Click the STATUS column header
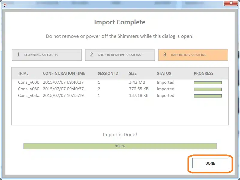 pos(164,73)
